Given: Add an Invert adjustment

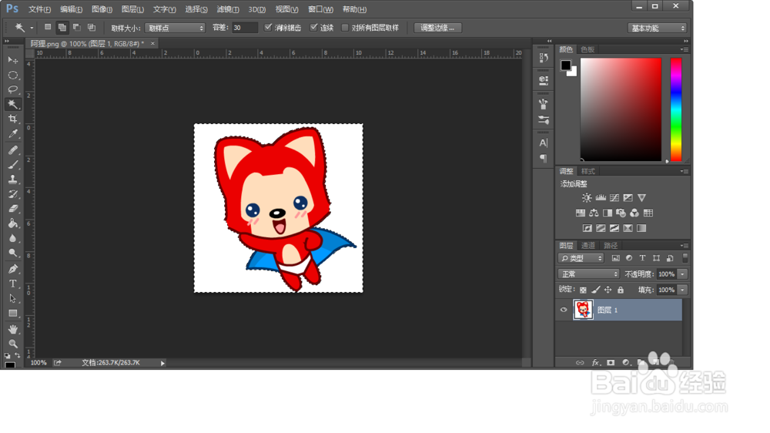Looking at the screenshot, I should tap(587, 228).
